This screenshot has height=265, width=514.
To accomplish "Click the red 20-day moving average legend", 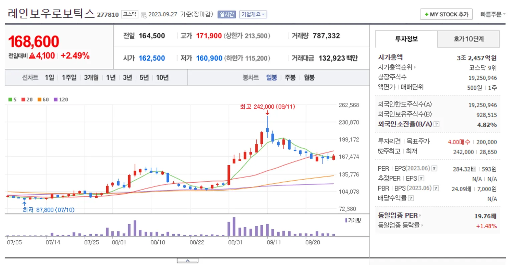I will (27, 99).
